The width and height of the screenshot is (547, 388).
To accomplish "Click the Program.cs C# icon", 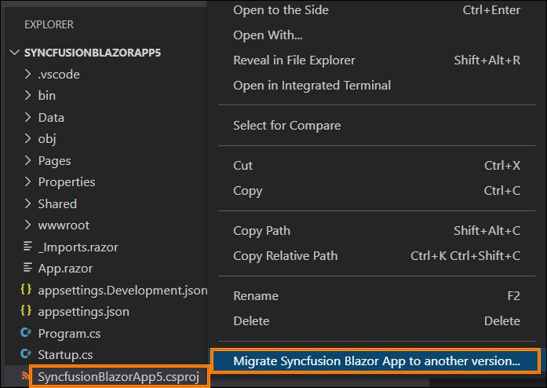I will pyautogui.click(x=26, y=332).
